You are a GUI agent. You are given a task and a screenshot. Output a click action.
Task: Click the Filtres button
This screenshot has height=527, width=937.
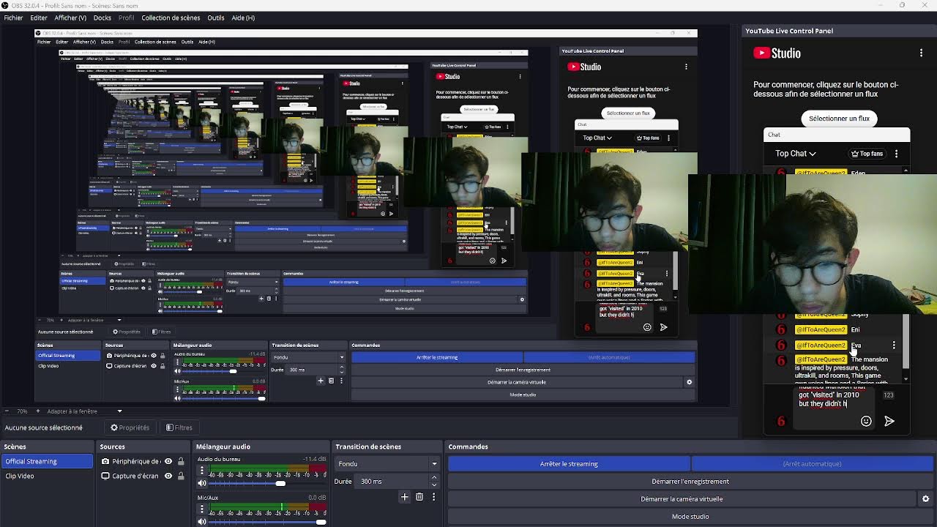179,427
